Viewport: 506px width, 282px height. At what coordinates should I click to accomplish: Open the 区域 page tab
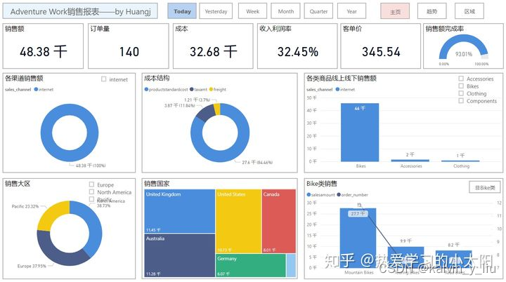tap(469, 11)
